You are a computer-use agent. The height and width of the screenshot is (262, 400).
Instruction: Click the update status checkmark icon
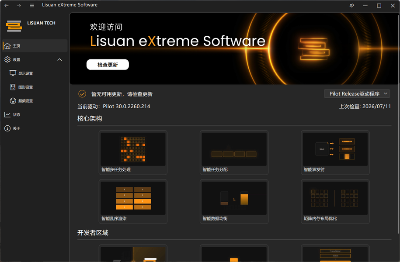(x=82, y=94)
